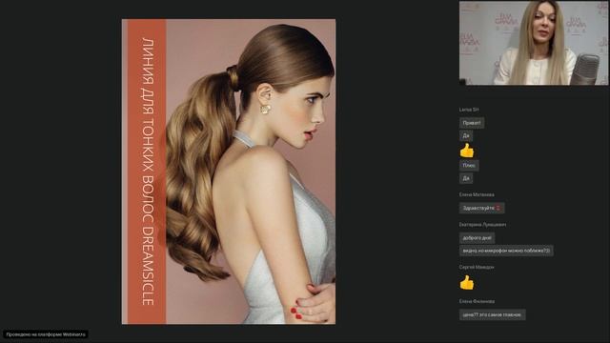The image size is (610, 343).
Task: Click the 'Да' message directly under 'Привет!'
Action: click(x=466, y=135)
